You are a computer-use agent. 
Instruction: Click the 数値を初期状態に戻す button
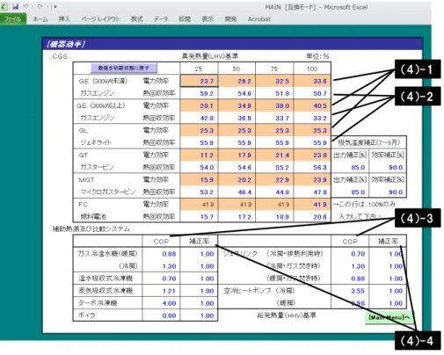[x=124, y=68]
